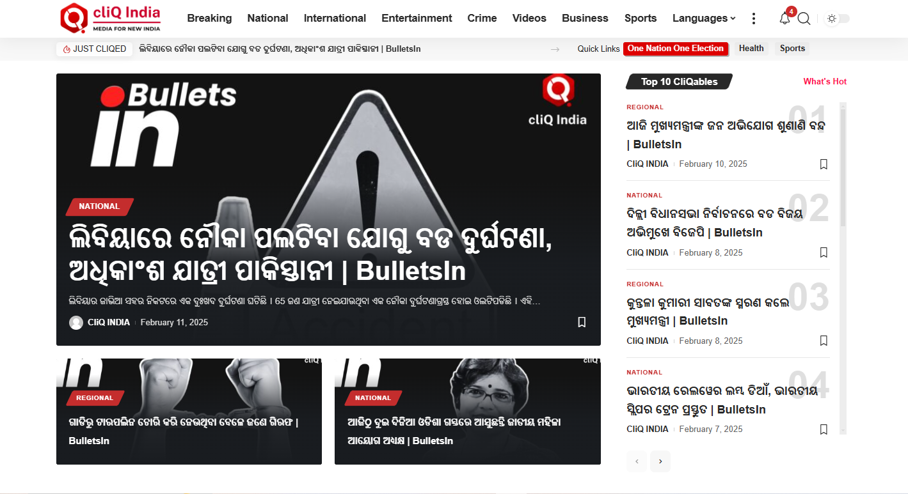Screen dimensions: 908x494
Task: Click the NATIONAL tag on woman portrait card
Action: click(373, 398)
